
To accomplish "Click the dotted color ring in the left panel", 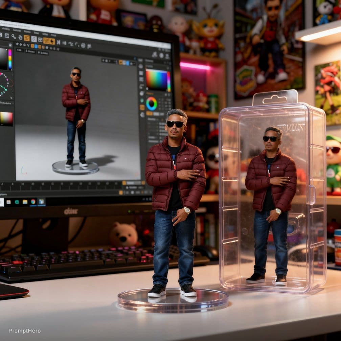I will tap(5, 85).
